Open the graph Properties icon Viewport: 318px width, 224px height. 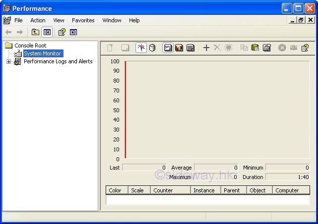(267, 48)
